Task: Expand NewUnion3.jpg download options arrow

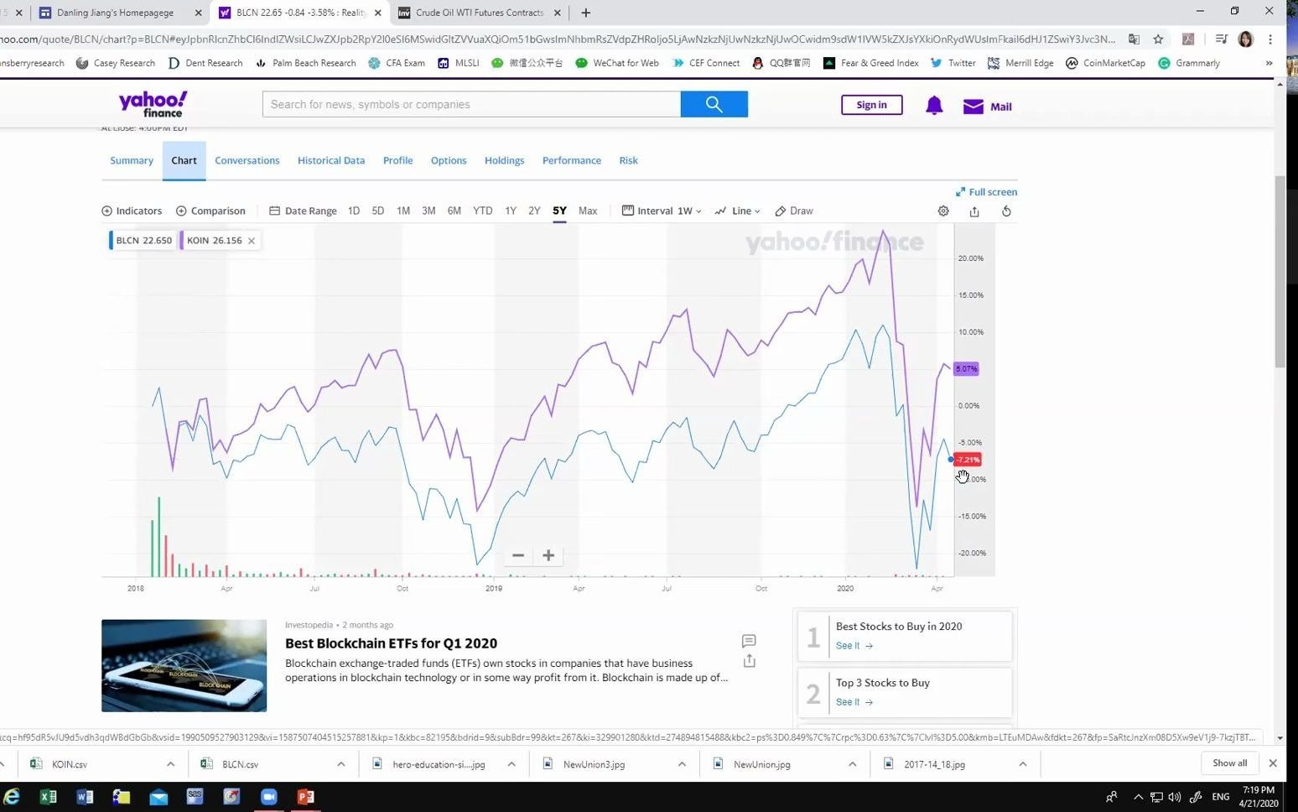Action: (x=682, y=764)
